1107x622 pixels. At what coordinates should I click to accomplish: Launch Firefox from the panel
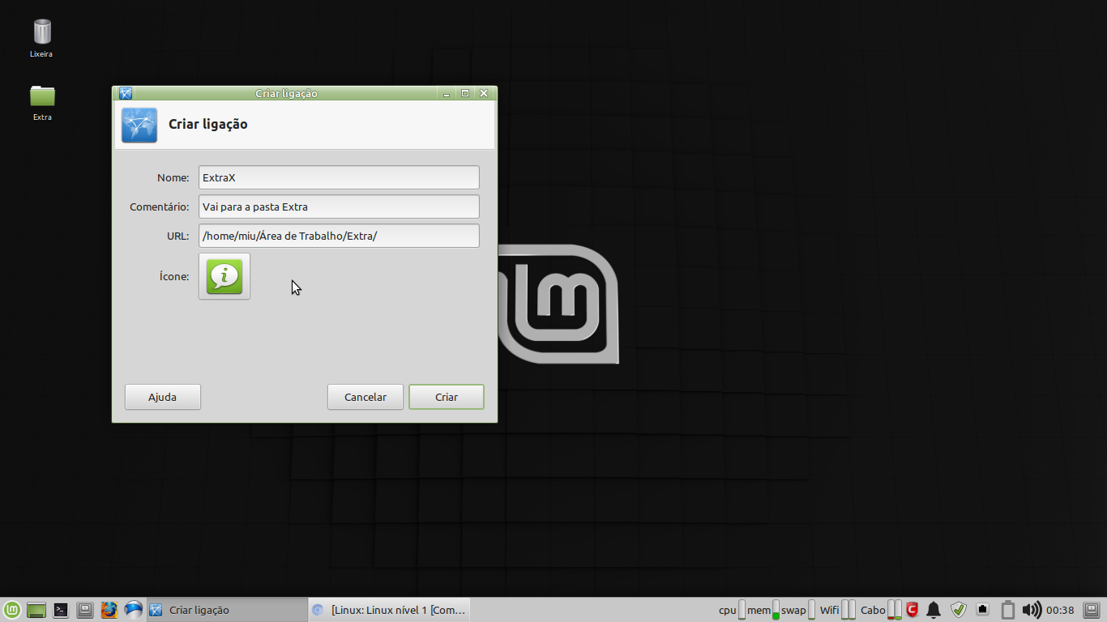(x=109, y=610)
